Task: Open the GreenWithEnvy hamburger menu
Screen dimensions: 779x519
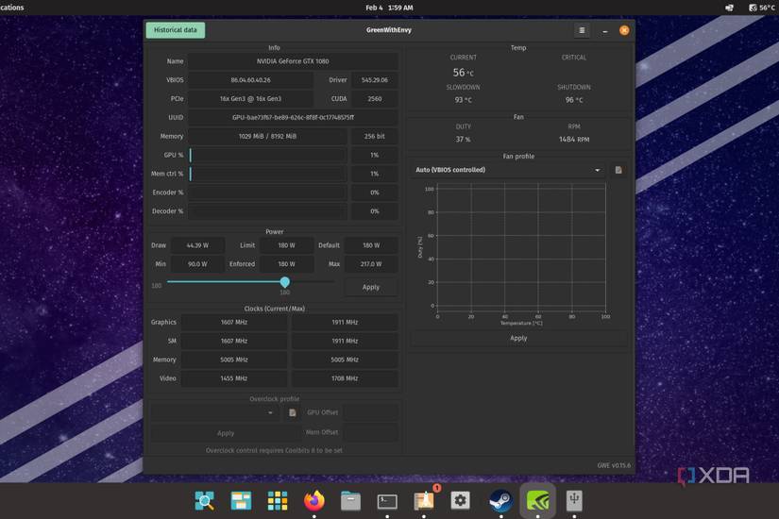Action: (x=582, y=30)
